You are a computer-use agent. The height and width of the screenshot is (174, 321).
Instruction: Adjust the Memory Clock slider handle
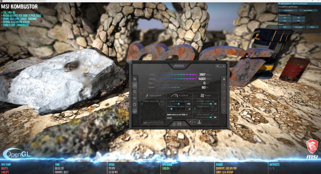tap(171, 109)
